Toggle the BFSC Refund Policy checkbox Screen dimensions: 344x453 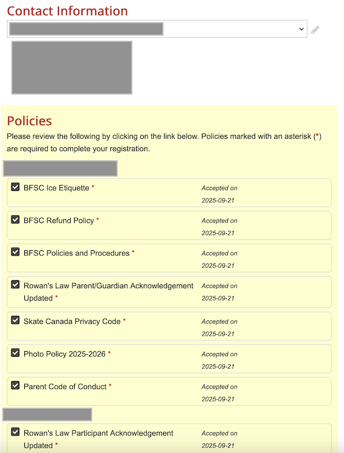click(x=15, y=220)
